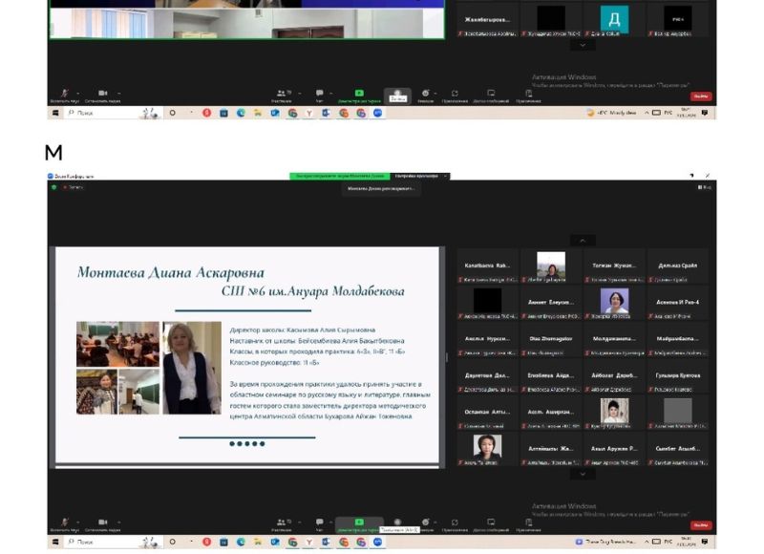This screenshot has height=554, width=764.
Task: Click green Share Screen icon in lower toolbar
Action: pyautogui.click(x=358, y=523)
